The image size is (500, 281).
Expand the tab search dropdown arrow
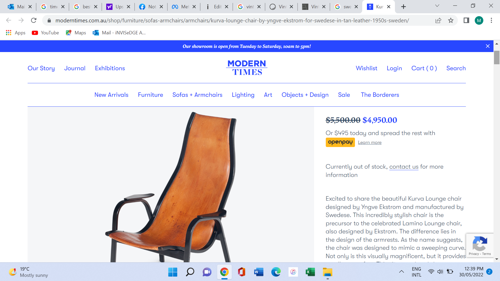[x=437, y=6]
